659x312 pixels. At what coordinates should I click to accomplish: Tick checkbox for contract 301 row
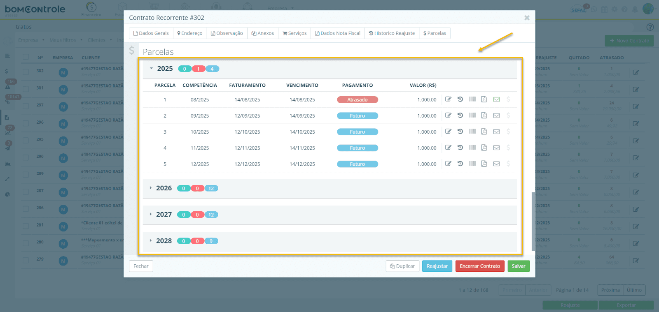(26, 89)
